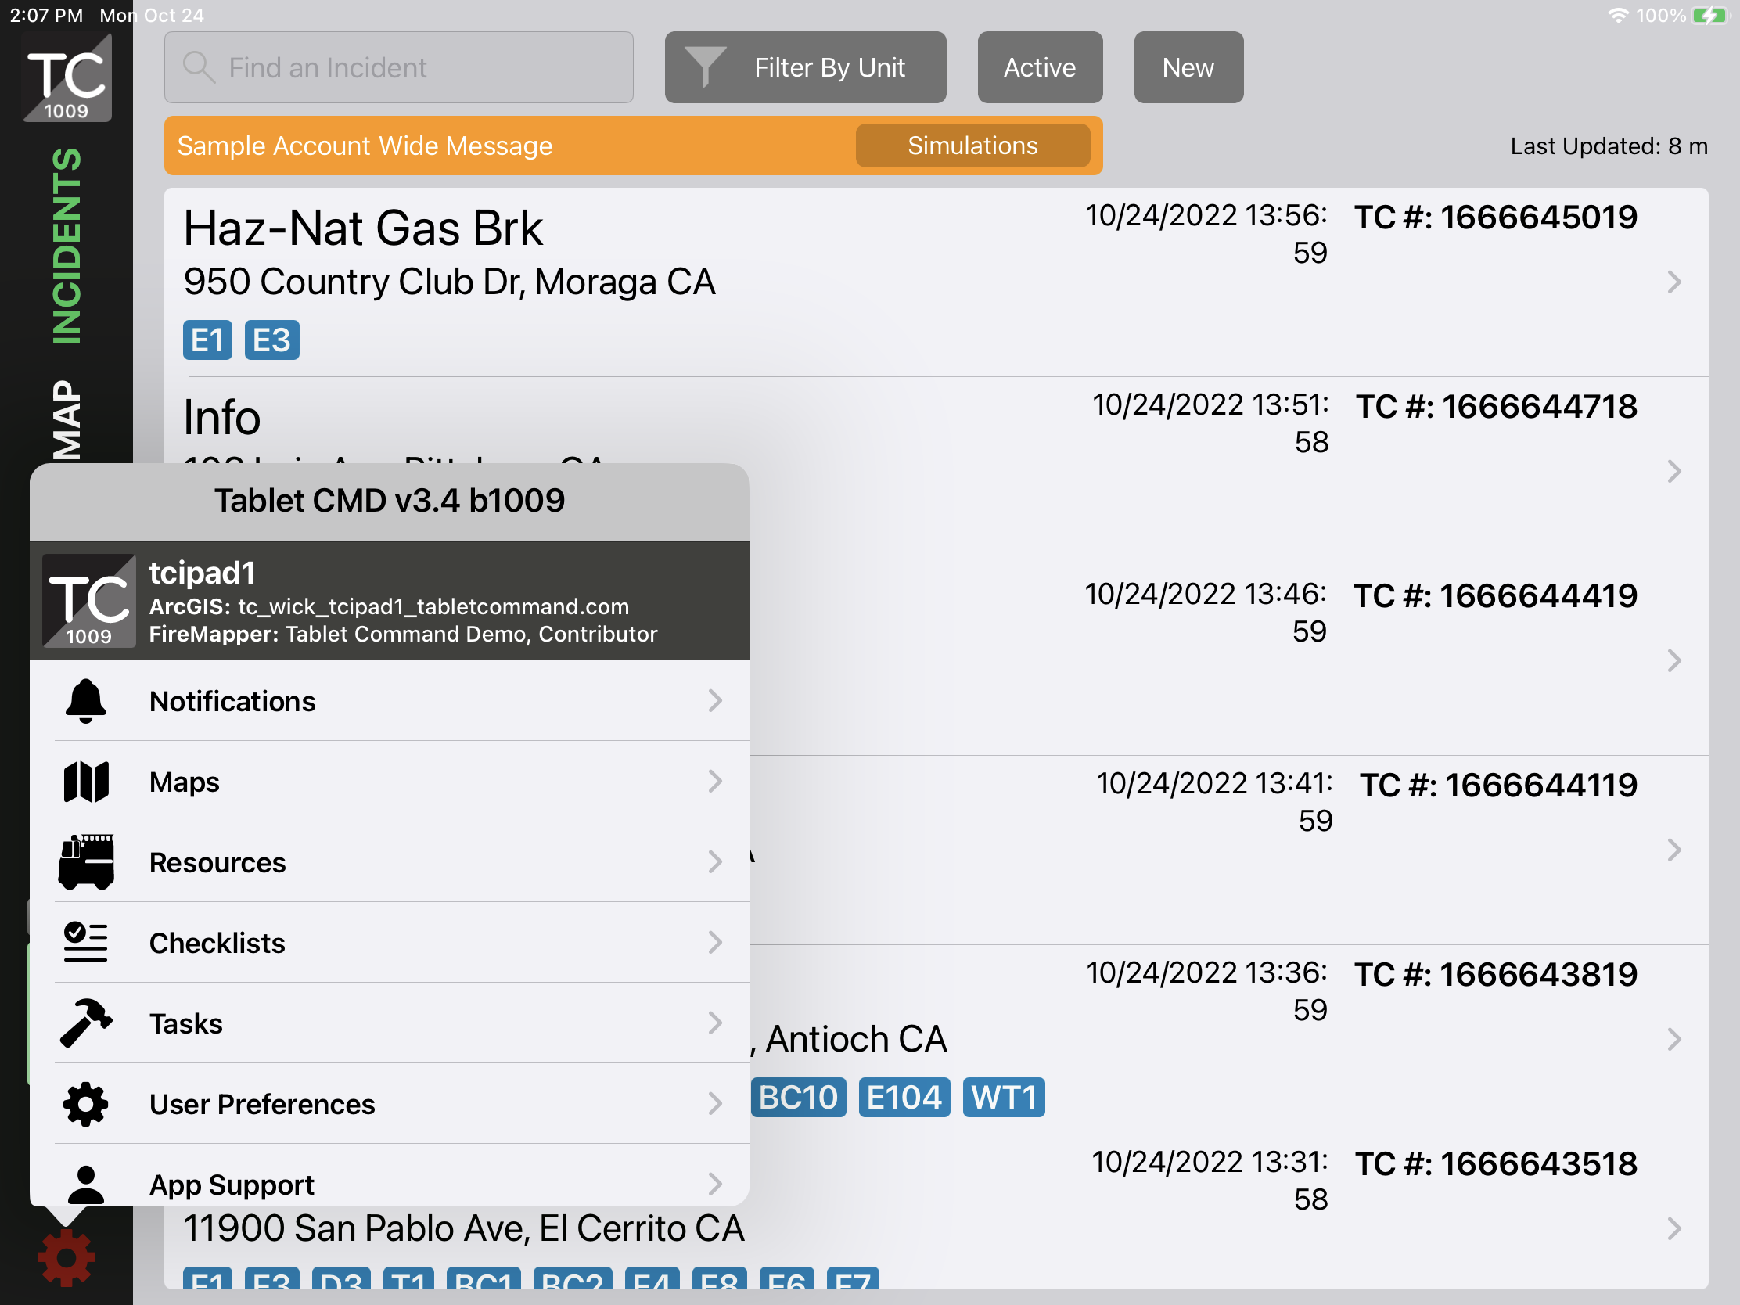Screen dimensions: 1740x1305
Task: Expand Notifications row chevron
Action: [x=714, y=701]
